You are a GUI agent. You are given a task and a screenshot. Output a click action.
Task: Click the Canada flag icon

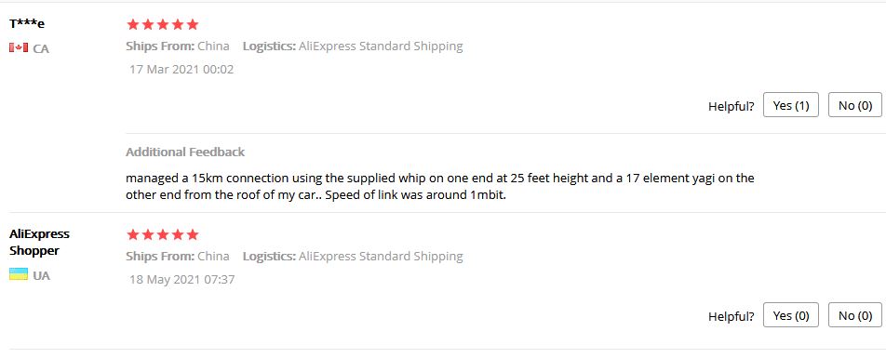(19, 48)
